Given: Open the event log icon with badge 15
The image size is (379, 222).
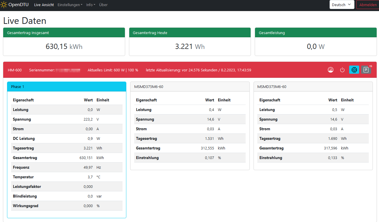Looking at the screenshot, I should pyautogui.click(x=366, y=70).
